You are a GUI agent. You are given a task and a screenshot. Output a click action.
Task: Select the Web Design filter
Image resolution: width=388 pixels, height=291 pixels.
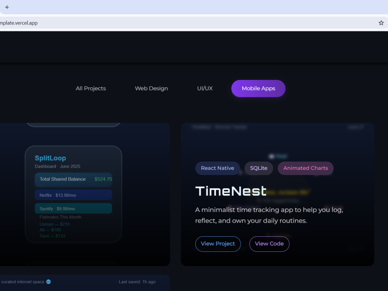[151, 88]
